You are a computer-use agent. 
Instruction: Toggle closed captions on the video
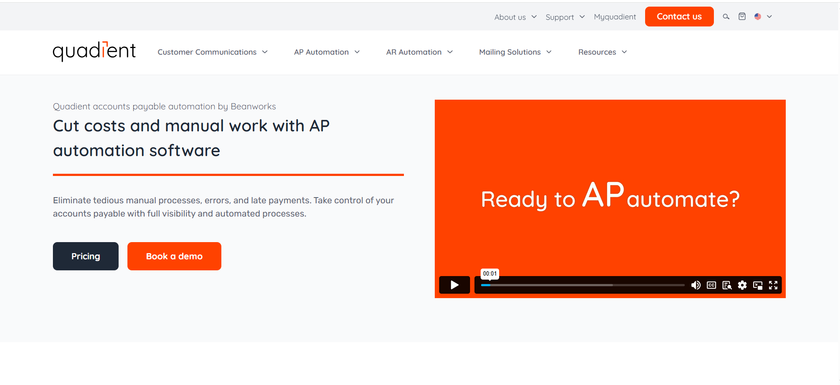711,285
